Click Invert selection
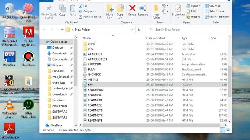This screenshot has width=250, height=140. pyautogui.click(x=217, y=17)
